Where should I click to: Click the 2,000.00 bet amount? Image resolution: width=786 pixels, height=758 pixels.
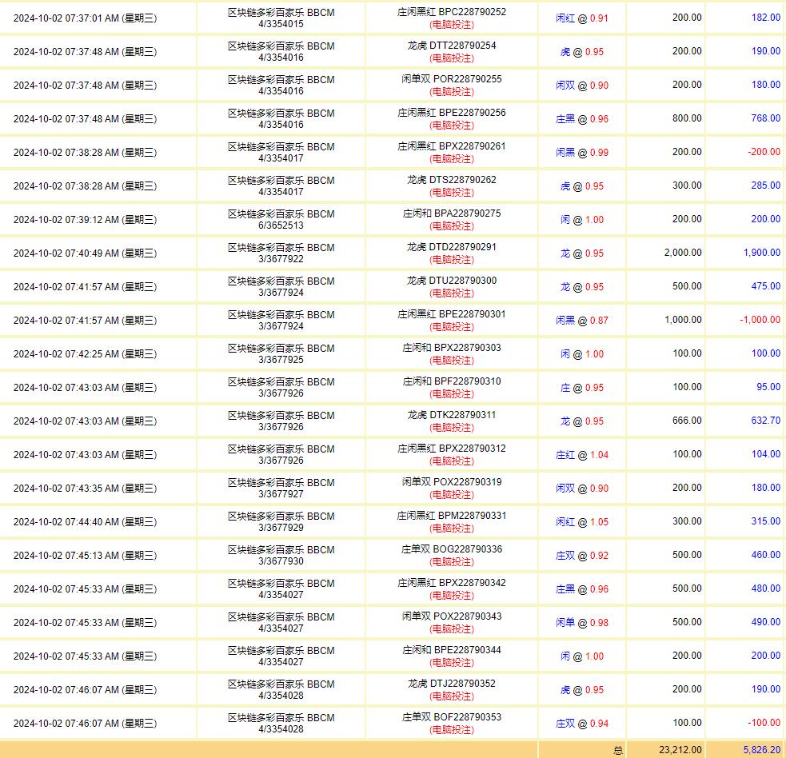tap(682, 253)
